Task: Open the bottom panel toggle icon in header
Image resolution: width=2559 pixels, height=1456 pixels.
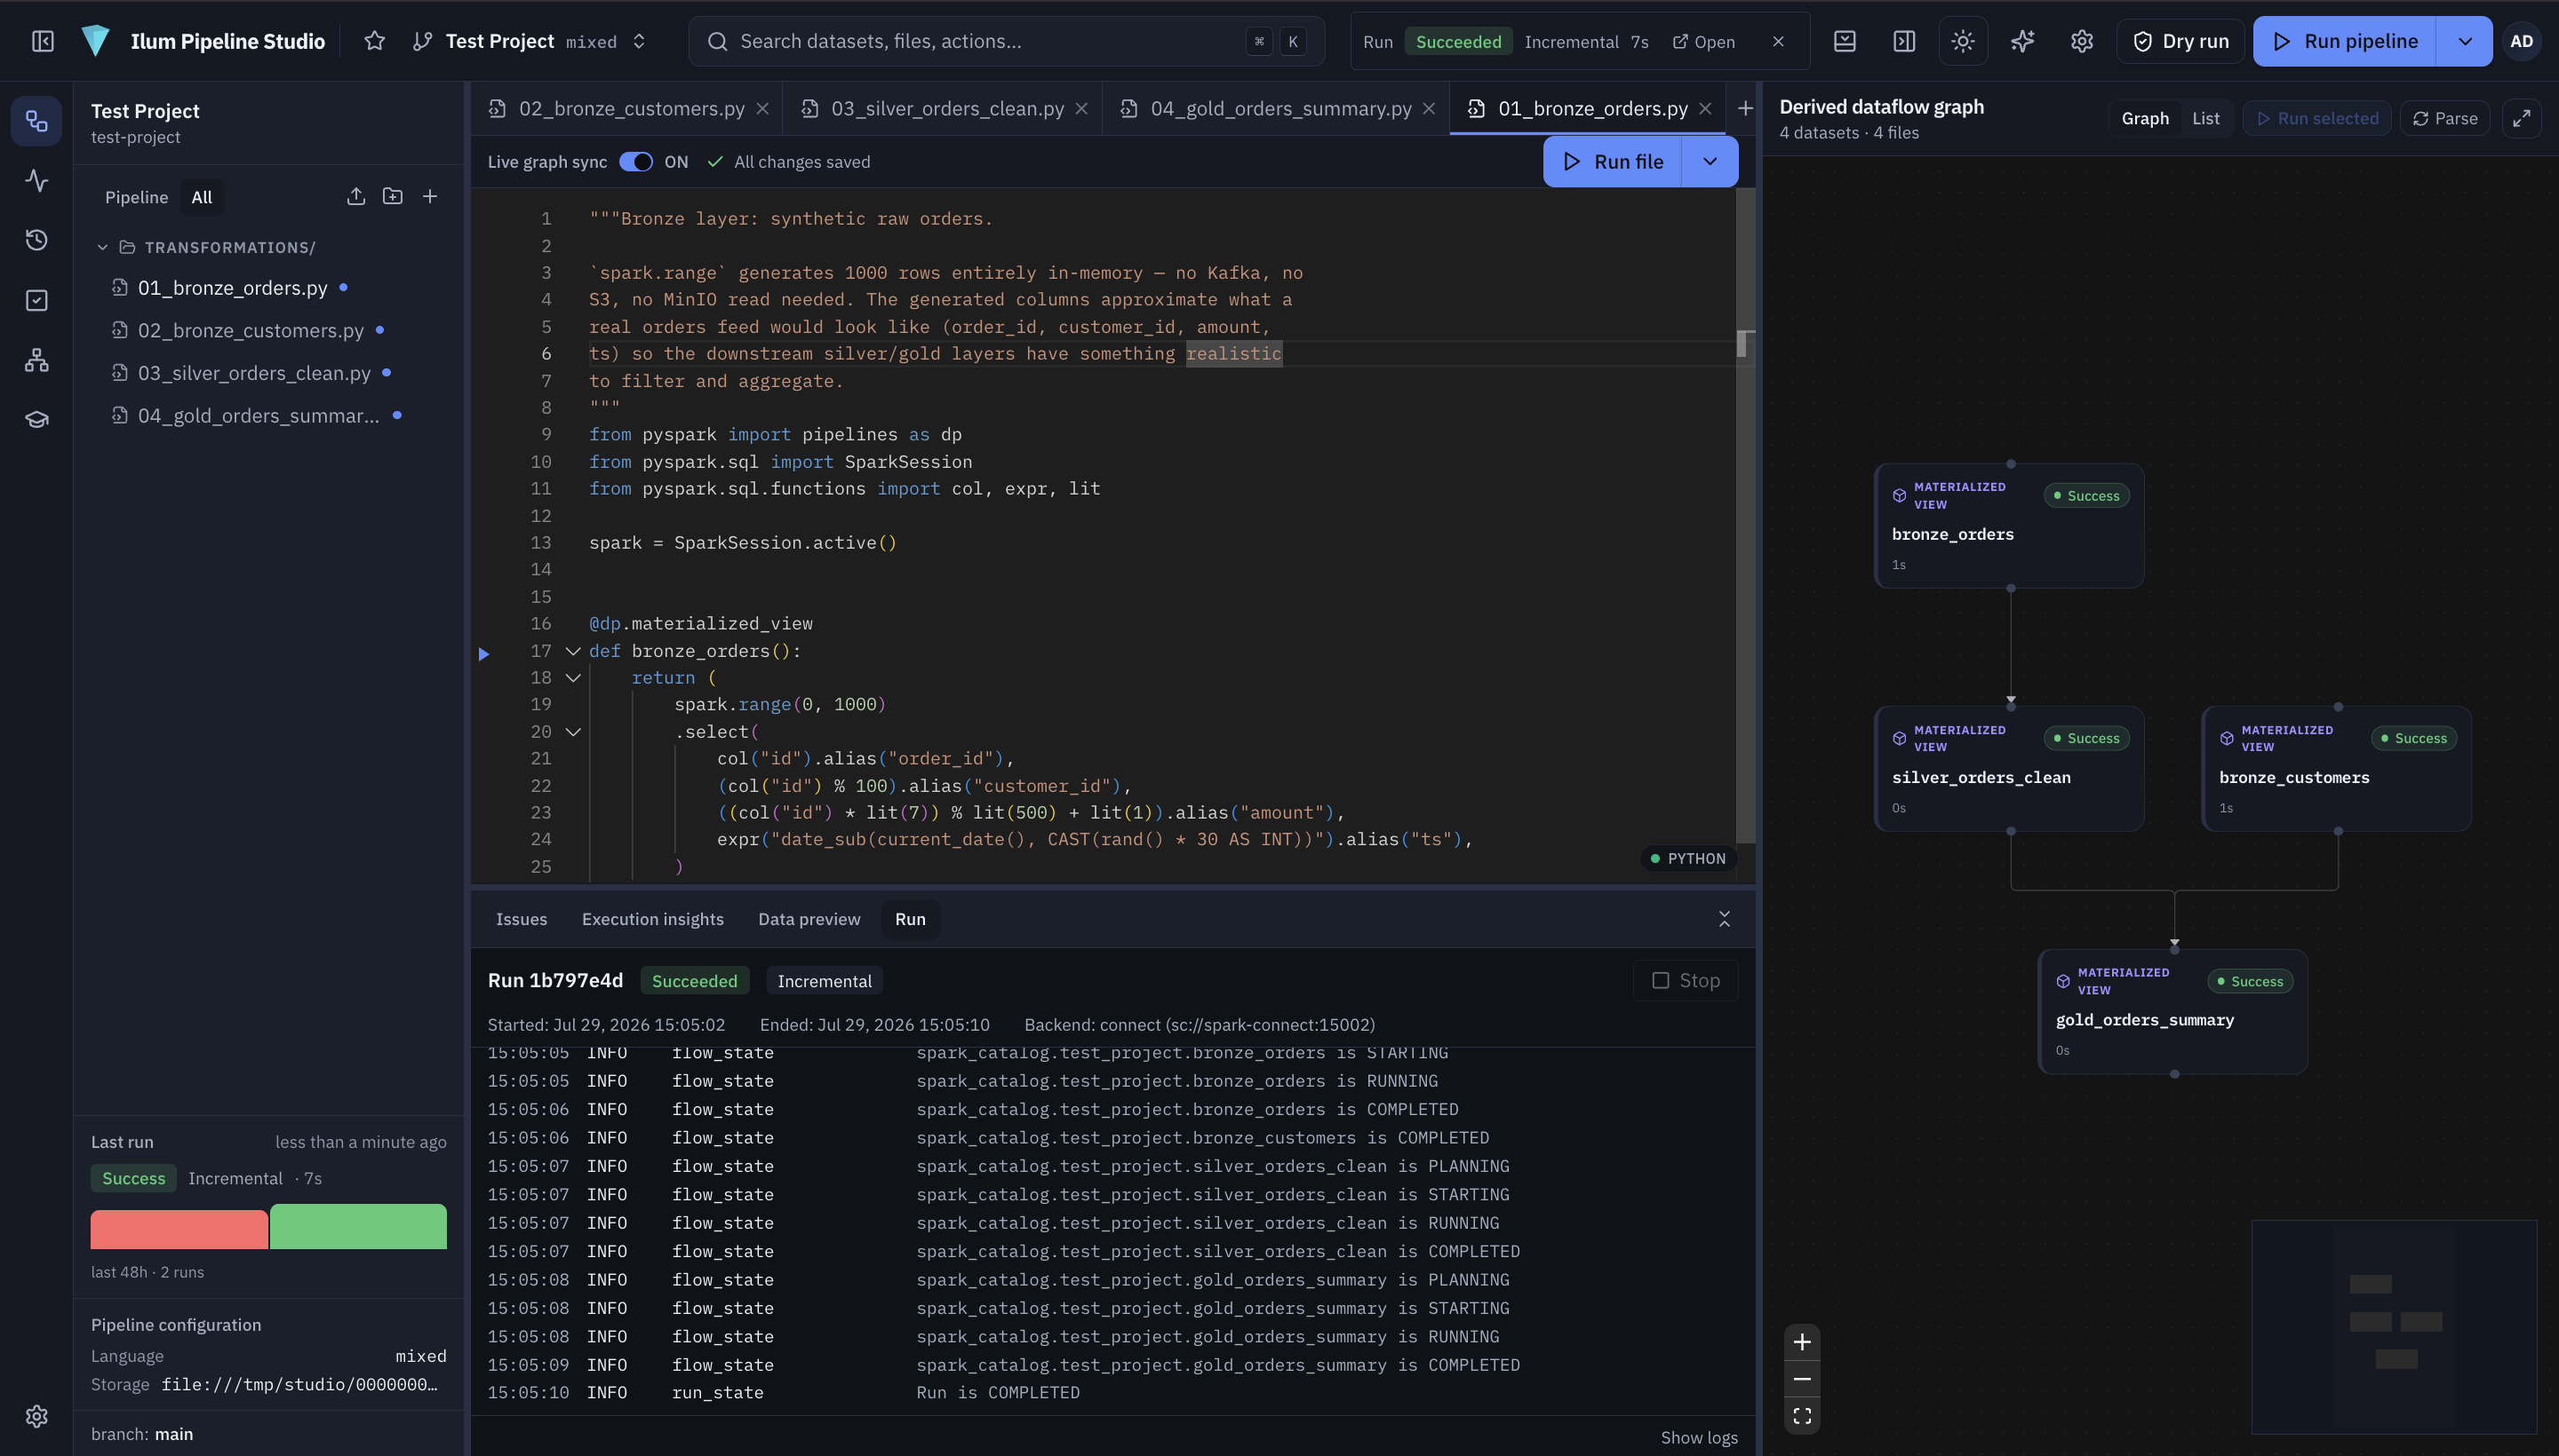Action: (x=1845, y=41)
